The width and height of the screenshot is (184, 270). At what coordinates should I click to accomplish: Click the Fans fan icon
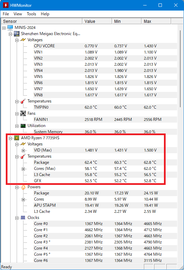coord(23,113)
